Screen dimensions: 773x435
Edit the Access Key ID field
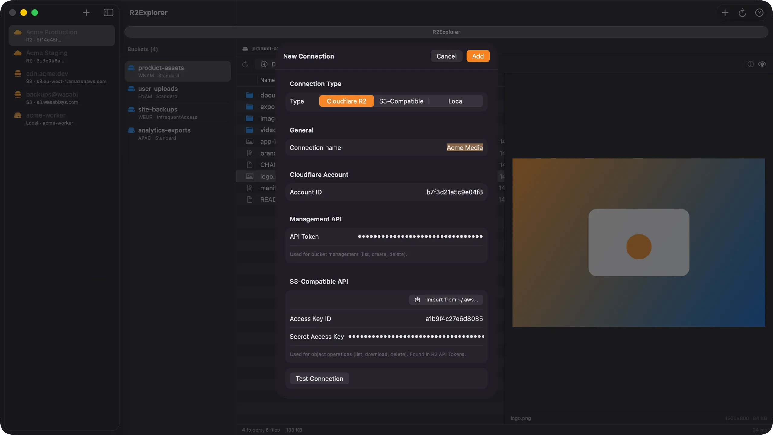(386, 319)
